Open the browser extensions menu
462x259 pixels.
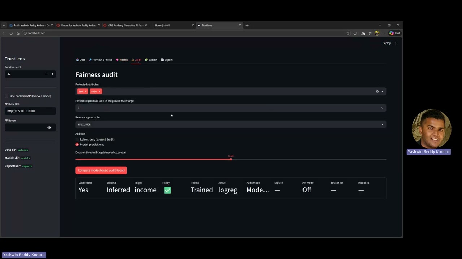coord(355,33)
